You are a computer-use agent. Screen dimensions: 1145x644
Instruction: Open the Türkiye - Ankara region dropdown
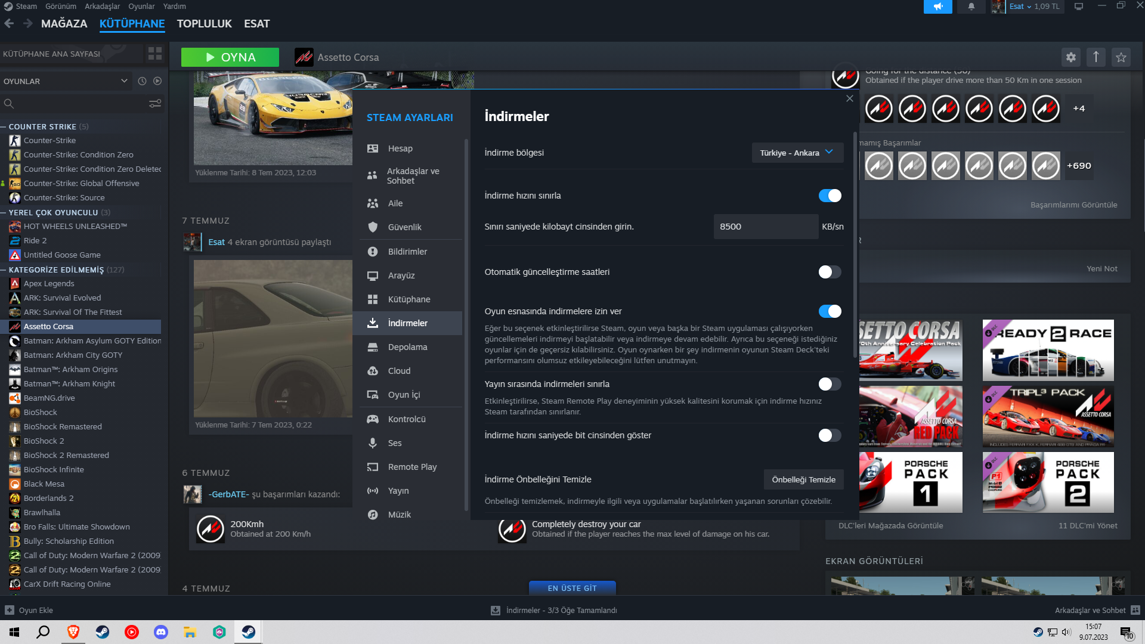[797, 153]
